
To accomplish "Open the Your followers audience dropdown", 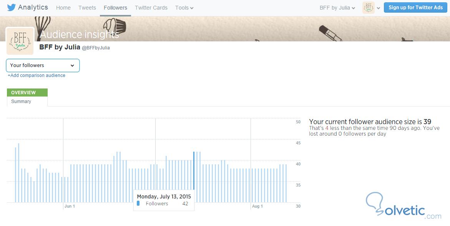I will [43, 66].
